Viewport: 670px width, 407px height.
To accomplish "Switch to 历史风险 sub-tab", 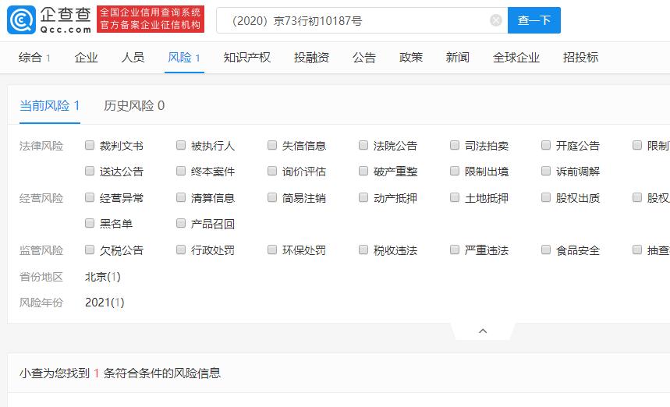I will tap(134, 105).
